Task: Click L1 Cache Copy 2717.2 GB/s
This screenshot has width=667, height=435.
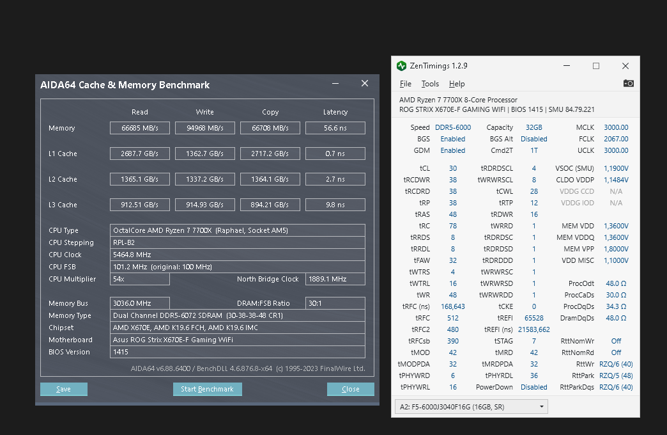Action: 270,154
